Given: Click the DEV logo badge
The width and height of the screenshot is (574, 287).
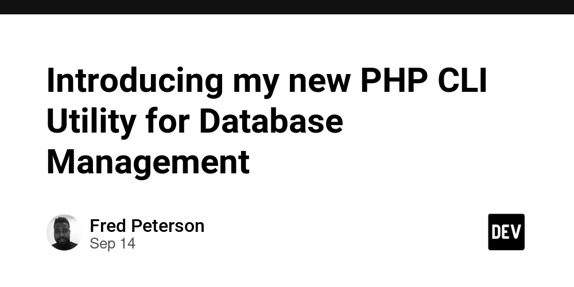Looking at the screenshot, I should 506,232.
